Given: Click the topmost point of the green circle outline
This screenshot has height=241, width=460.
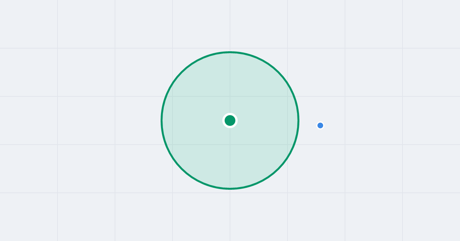Looking at the screenshot, I should [x=230, y=52].
